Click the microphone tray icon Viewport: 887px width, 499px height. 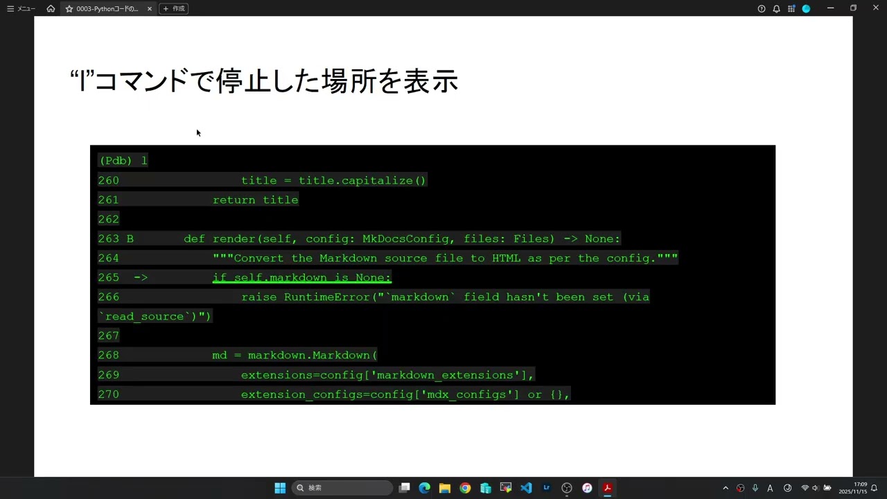pos(755,488)
